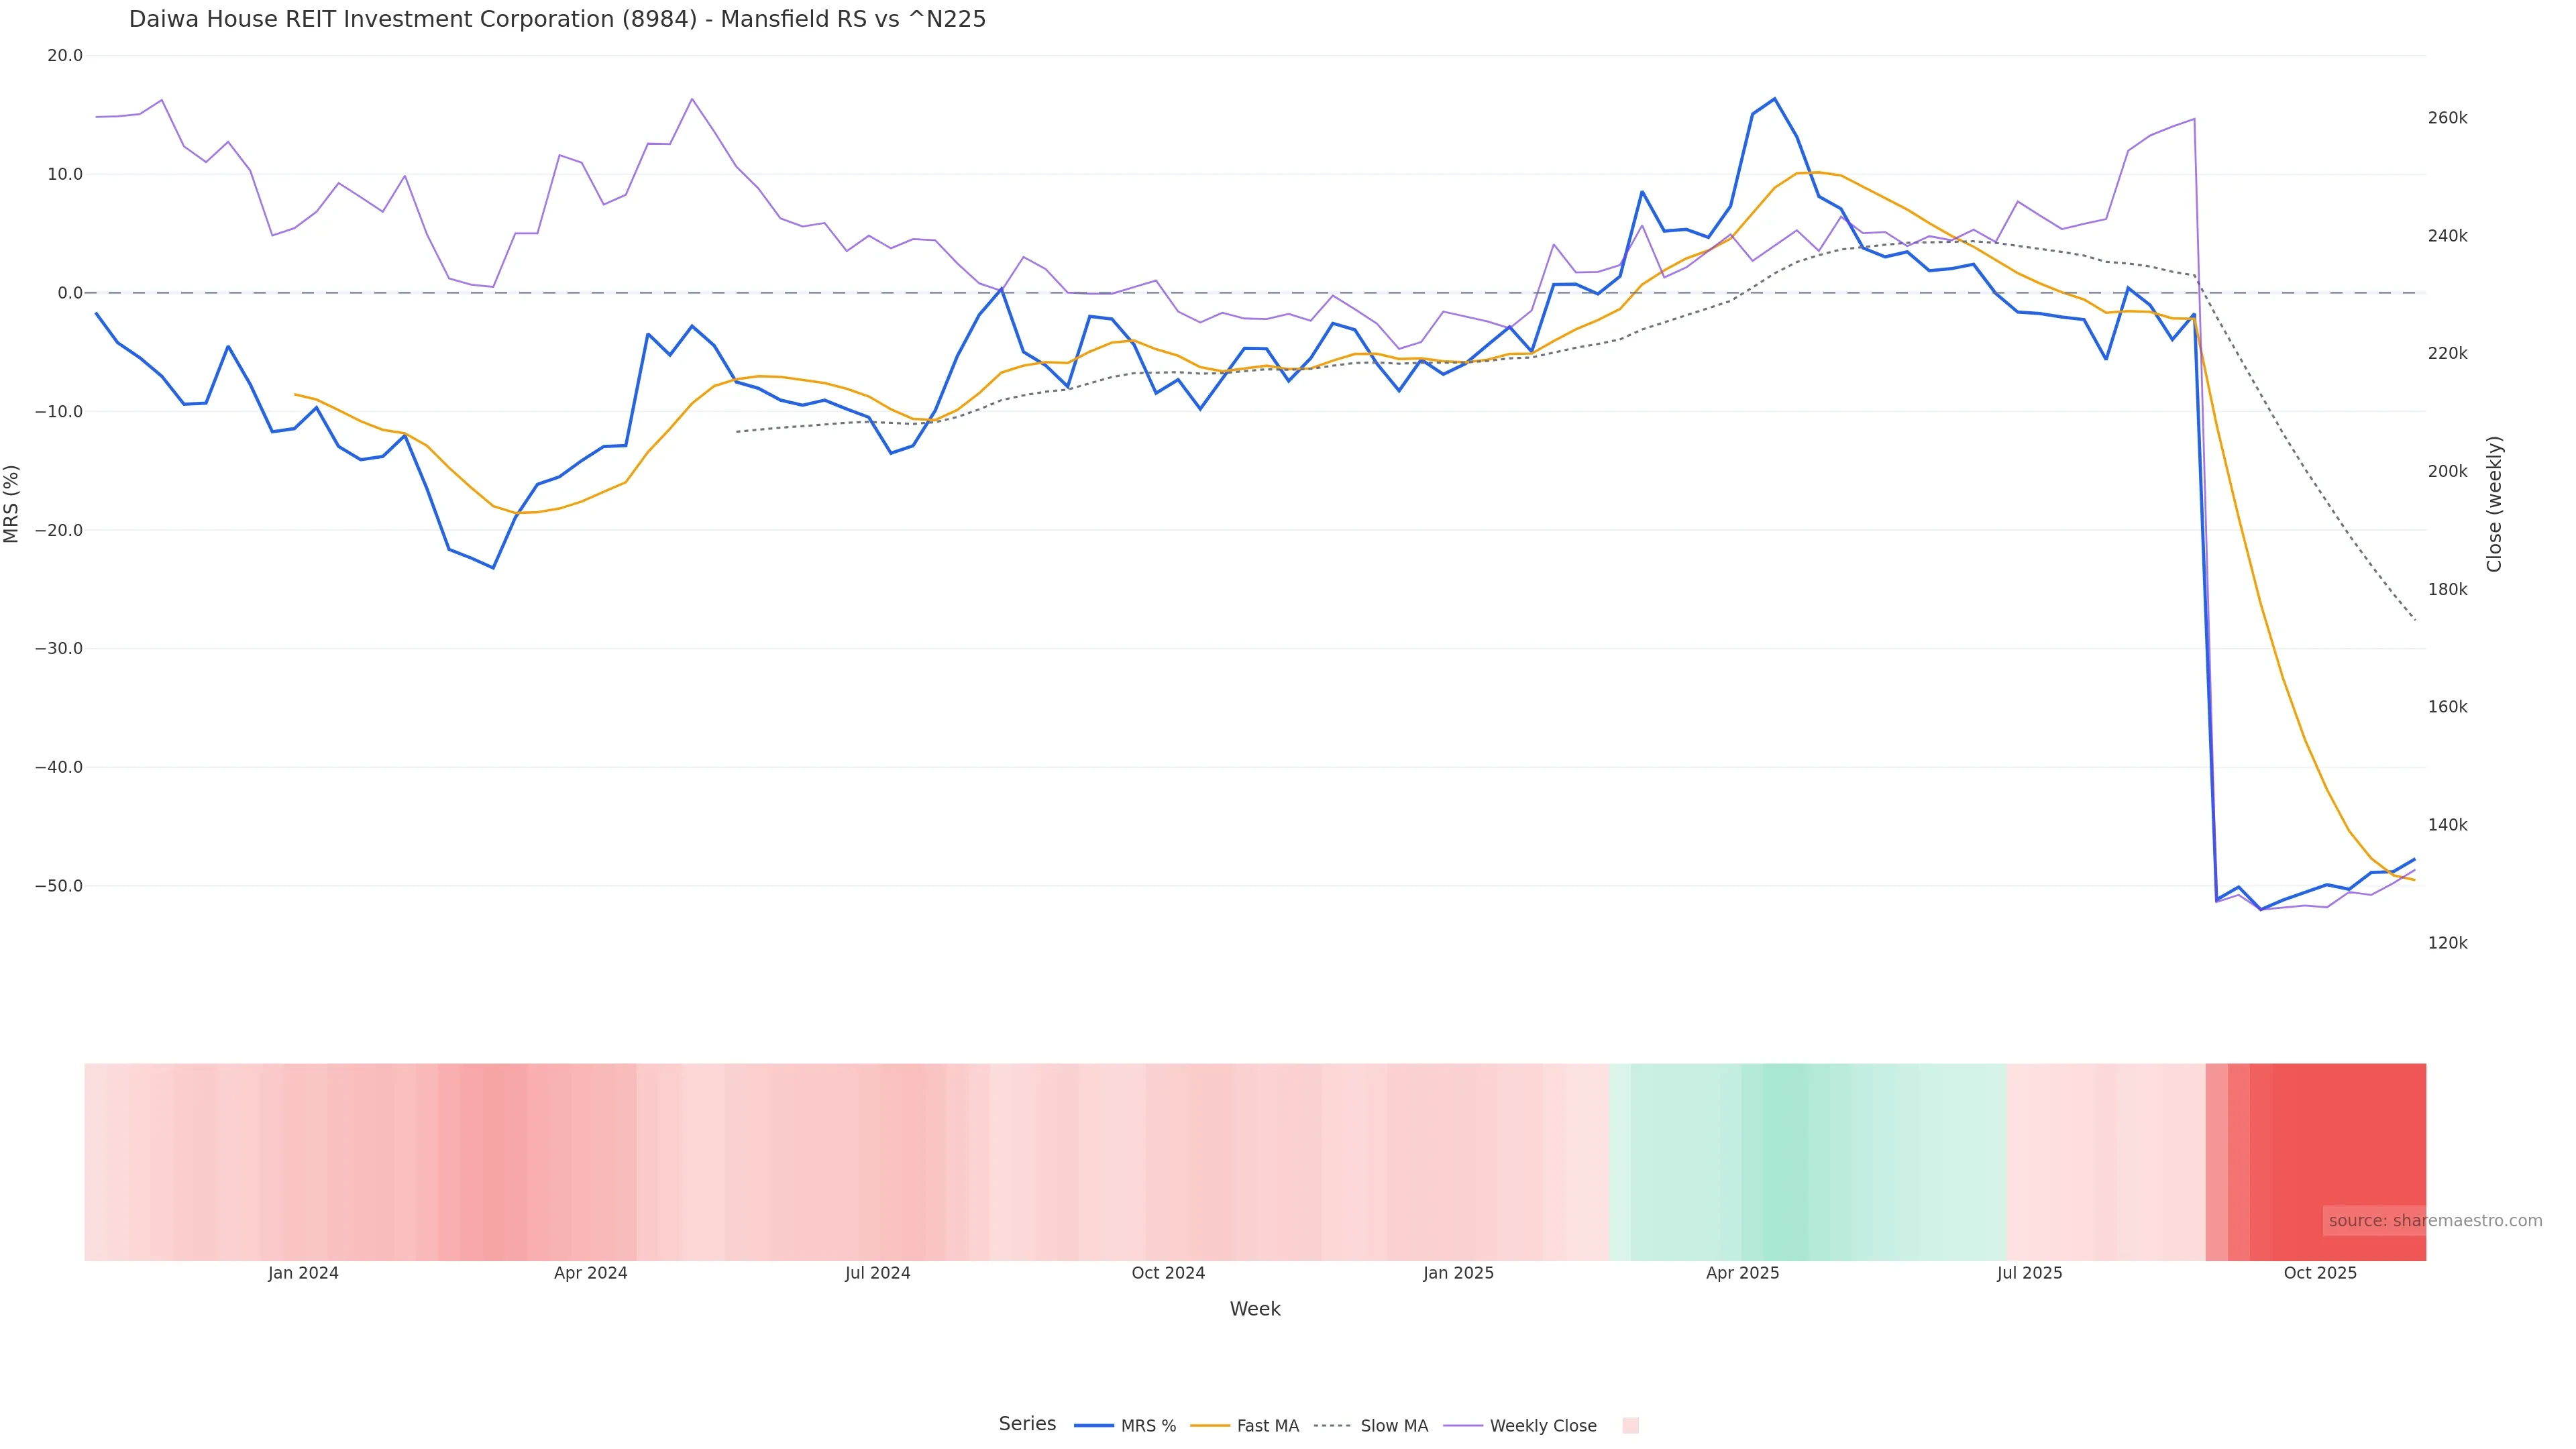This screenshot has height=1449, width=2576.
Task: Click the 120k tick on Close axis
Action: (x=2447, y=943)
